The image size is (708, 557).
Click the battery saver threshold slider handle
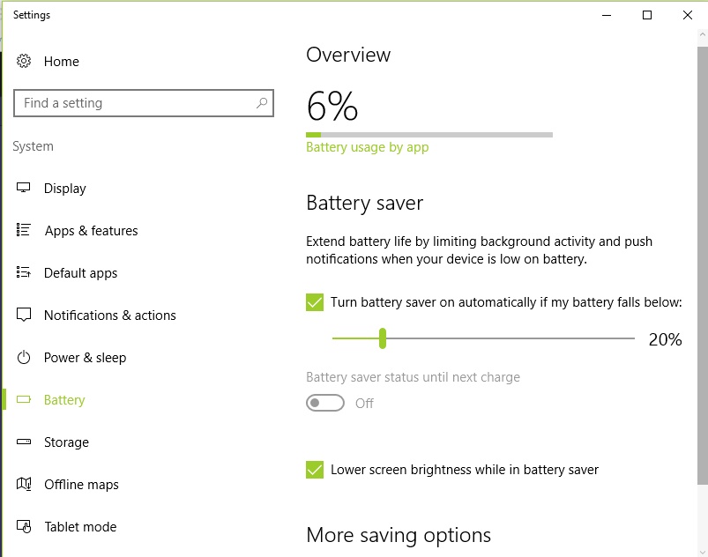383,338
